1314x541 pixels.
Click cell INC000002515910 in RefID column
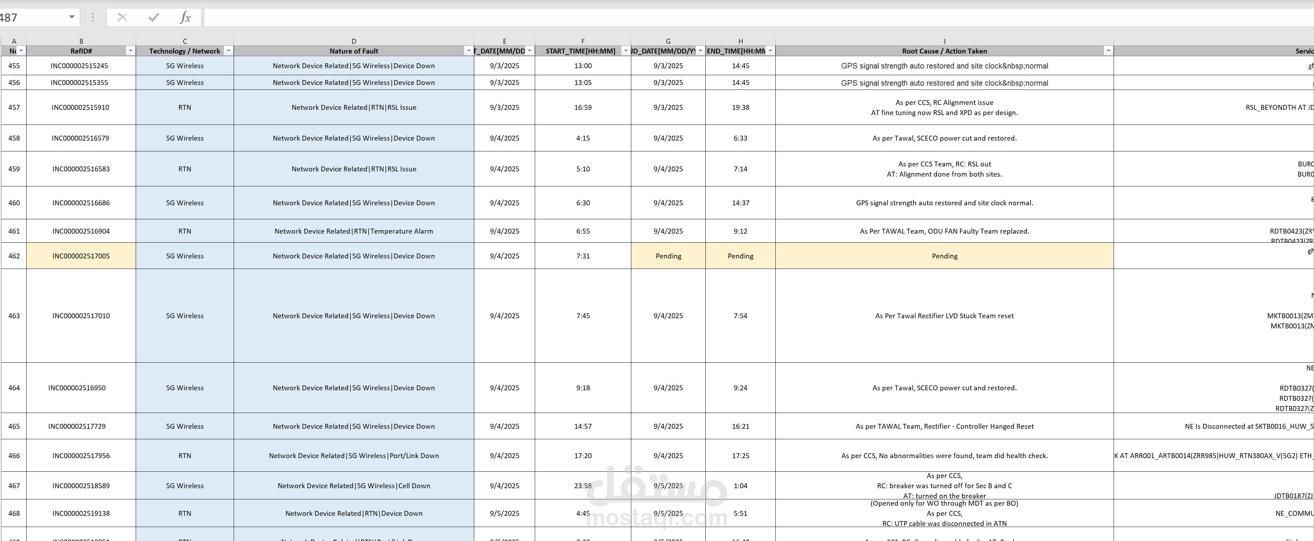(81, 108)
